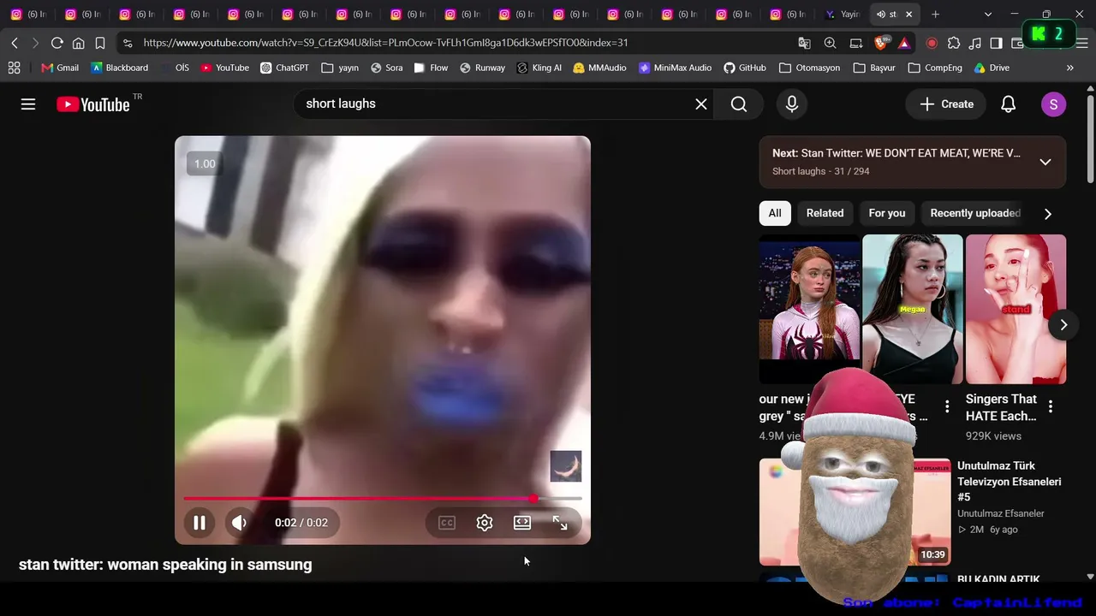Close the active YouTube tab

click(x=909, y=15)
